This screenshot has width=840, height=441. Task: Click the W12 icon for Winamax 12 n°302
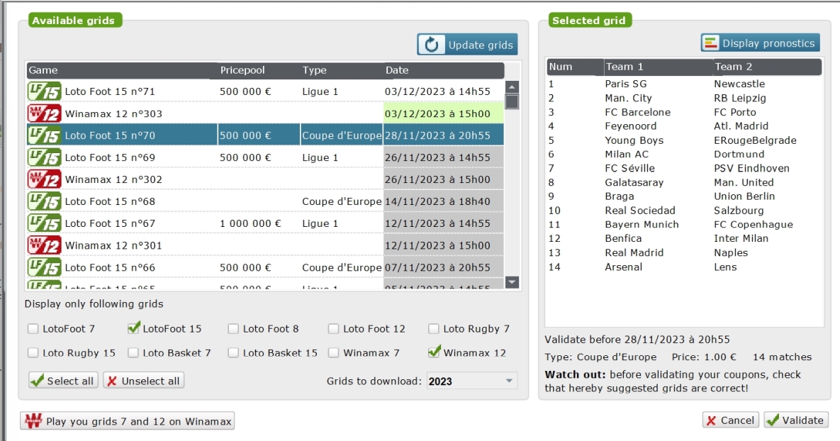point(44,179)
